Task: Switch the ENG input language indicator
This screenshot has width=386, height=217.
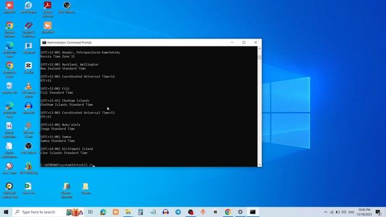Action: coord(351,212)
